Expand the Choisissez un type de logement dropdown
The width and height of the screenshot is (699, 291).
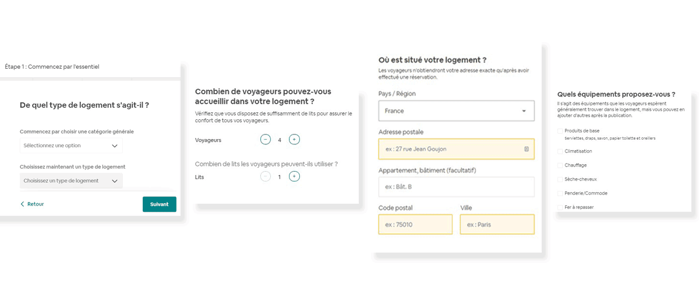click(71, 181)
